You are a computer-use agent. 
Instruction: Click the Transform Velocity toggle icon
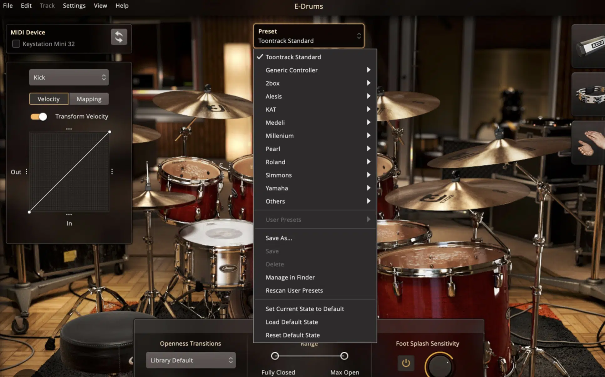coord(38,116)
